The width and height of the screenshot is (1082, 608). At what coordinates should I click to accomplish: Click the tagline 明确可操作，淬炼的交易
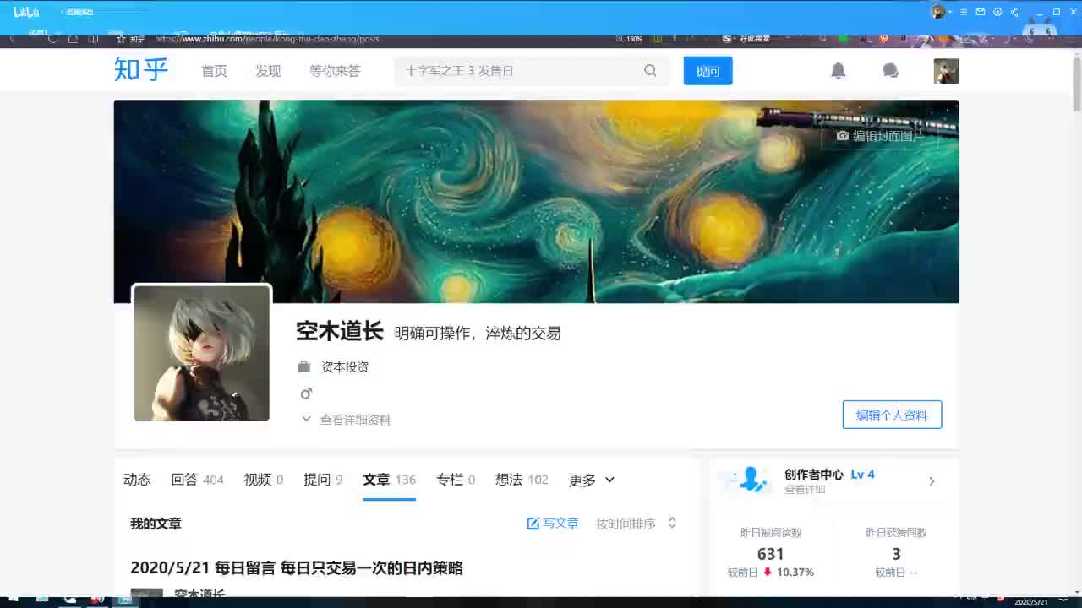click(478, 334)
